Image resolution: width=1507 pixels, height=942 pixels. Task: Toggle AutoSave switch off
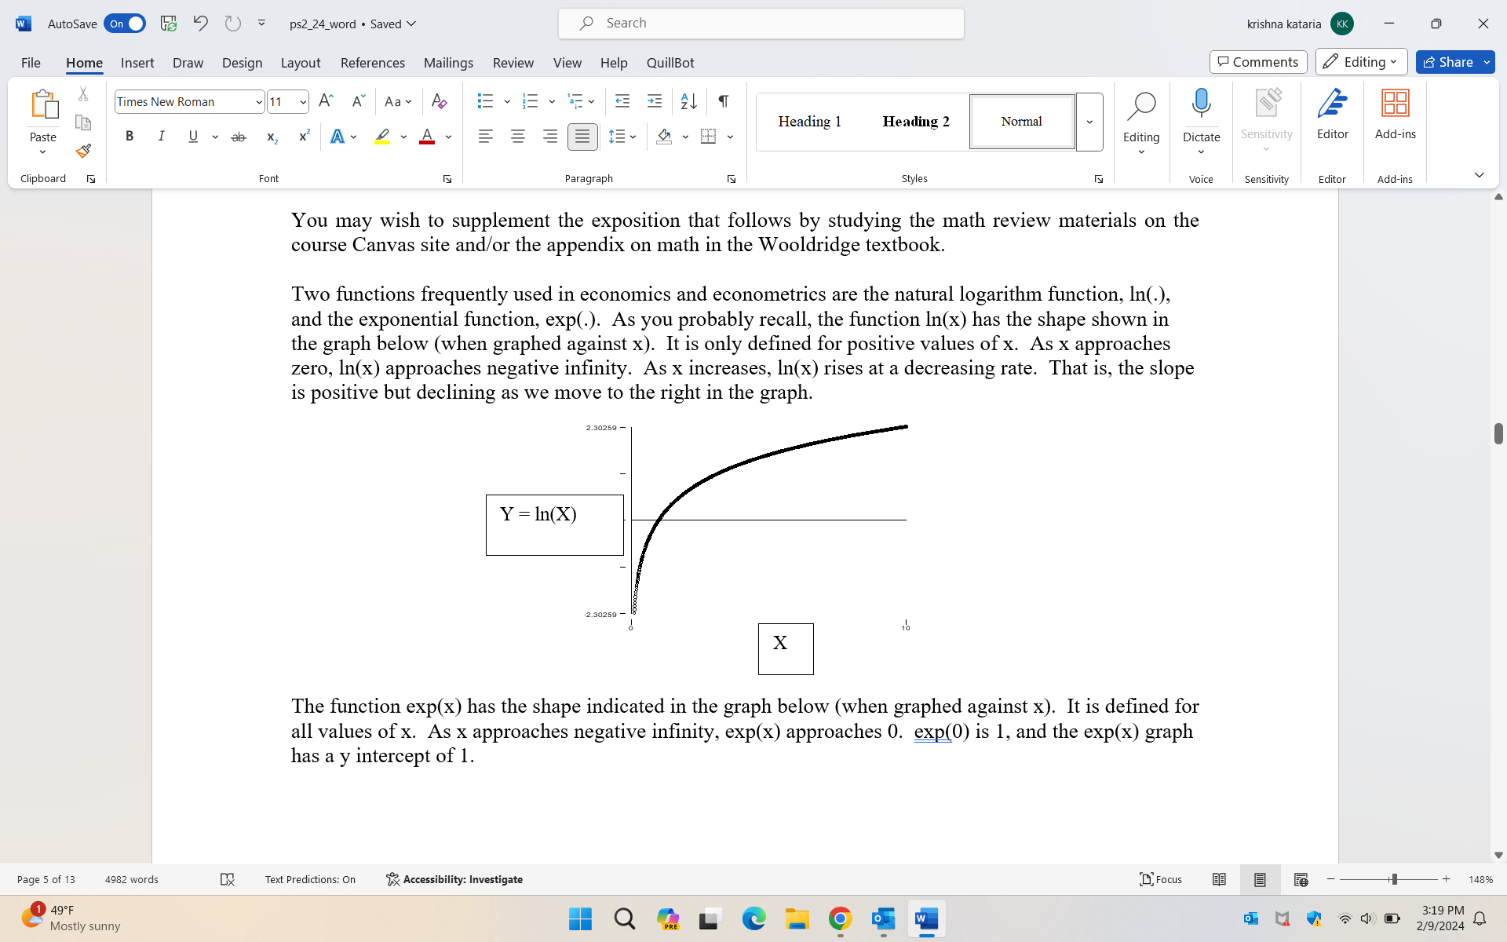[x=126, y=24]
